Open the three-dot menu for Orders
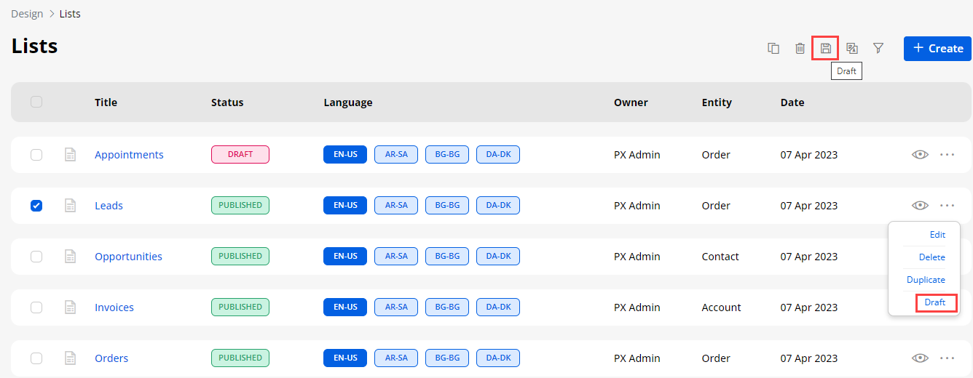Screen dimensions: 973x378 click(x=947, y=358)
